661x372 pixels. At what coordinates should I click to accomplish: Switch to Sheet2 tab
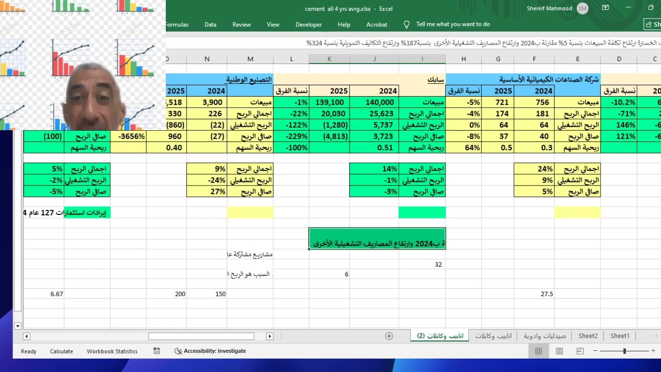pyautogui.click(x=588, y=336)
